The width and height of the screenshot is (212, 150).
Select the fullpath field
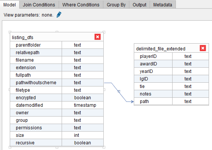(x=36, y=75)
